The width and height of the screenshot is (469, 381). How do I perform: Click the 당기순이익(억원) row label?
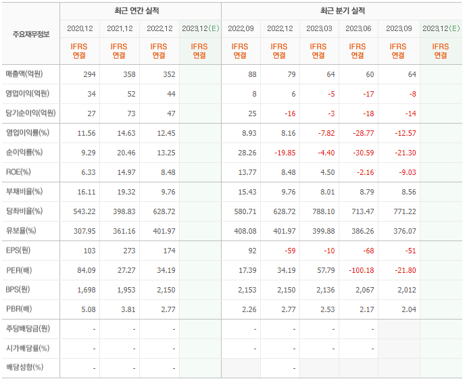(x=31, y=113)
